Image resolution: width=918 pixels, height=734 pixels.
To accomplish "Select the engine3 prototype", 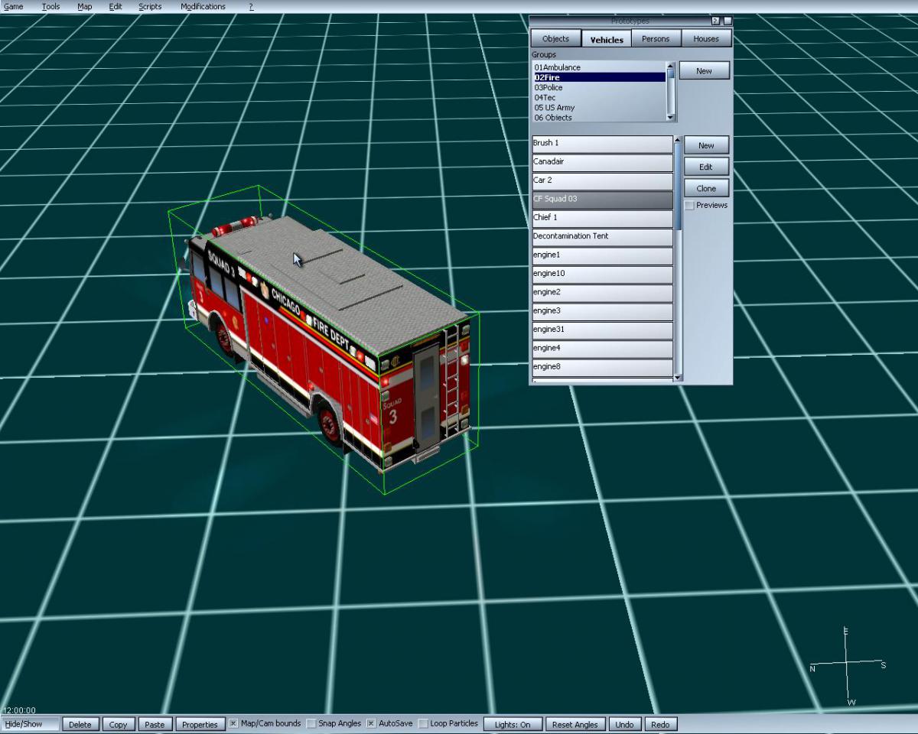I will point(602,312).
